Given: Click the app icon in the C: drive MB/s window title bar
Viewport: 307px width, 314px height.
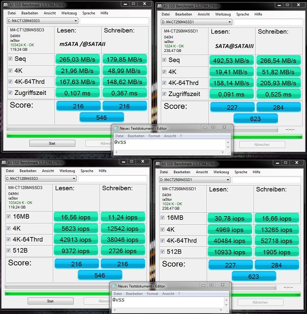Looking at the screenshot, I should [6, 5].
